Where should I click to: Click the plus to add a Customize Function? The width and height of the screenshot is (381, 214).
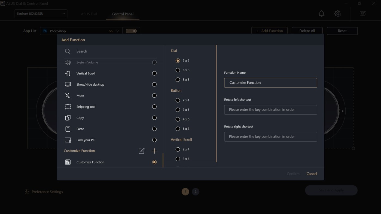tap(154, 151)
